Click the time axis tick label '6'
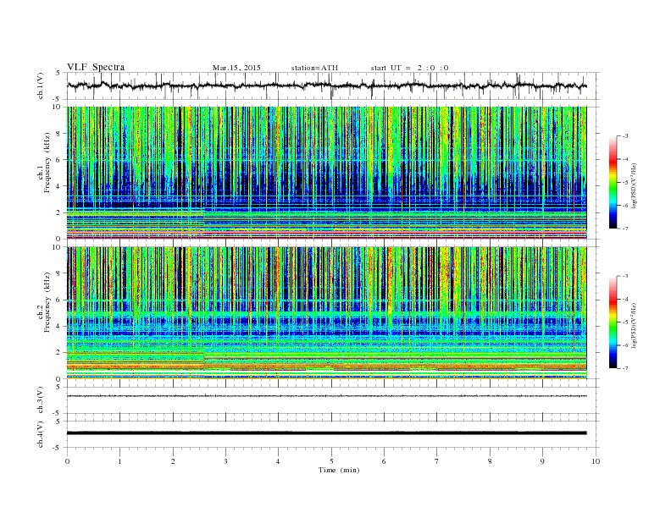The height and width of the screenshot is (518, 671). coord(384,461)
